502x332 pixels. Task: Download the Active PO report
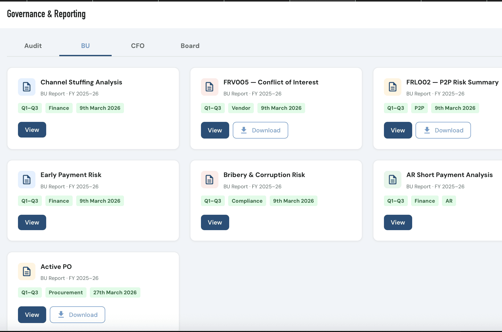pos(77,315)
